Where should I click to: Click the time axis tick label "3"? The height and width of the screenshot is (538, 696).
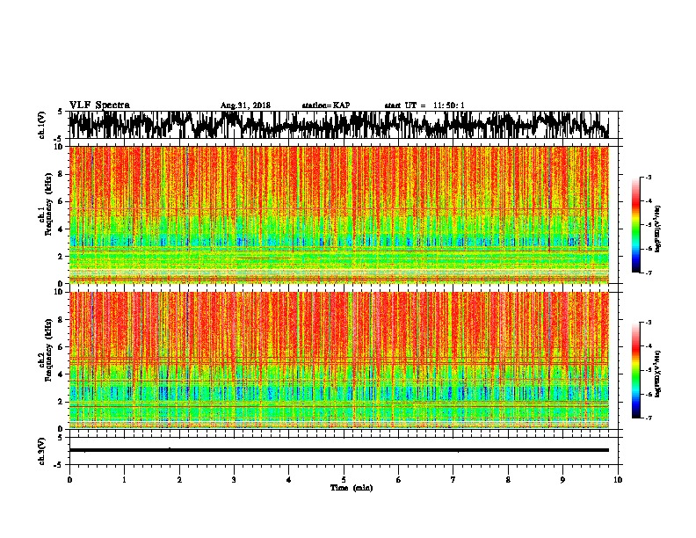tap(234, 480)
